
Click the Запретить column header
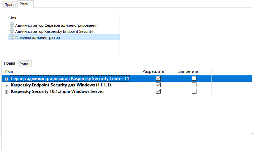[x=188, y=71]
